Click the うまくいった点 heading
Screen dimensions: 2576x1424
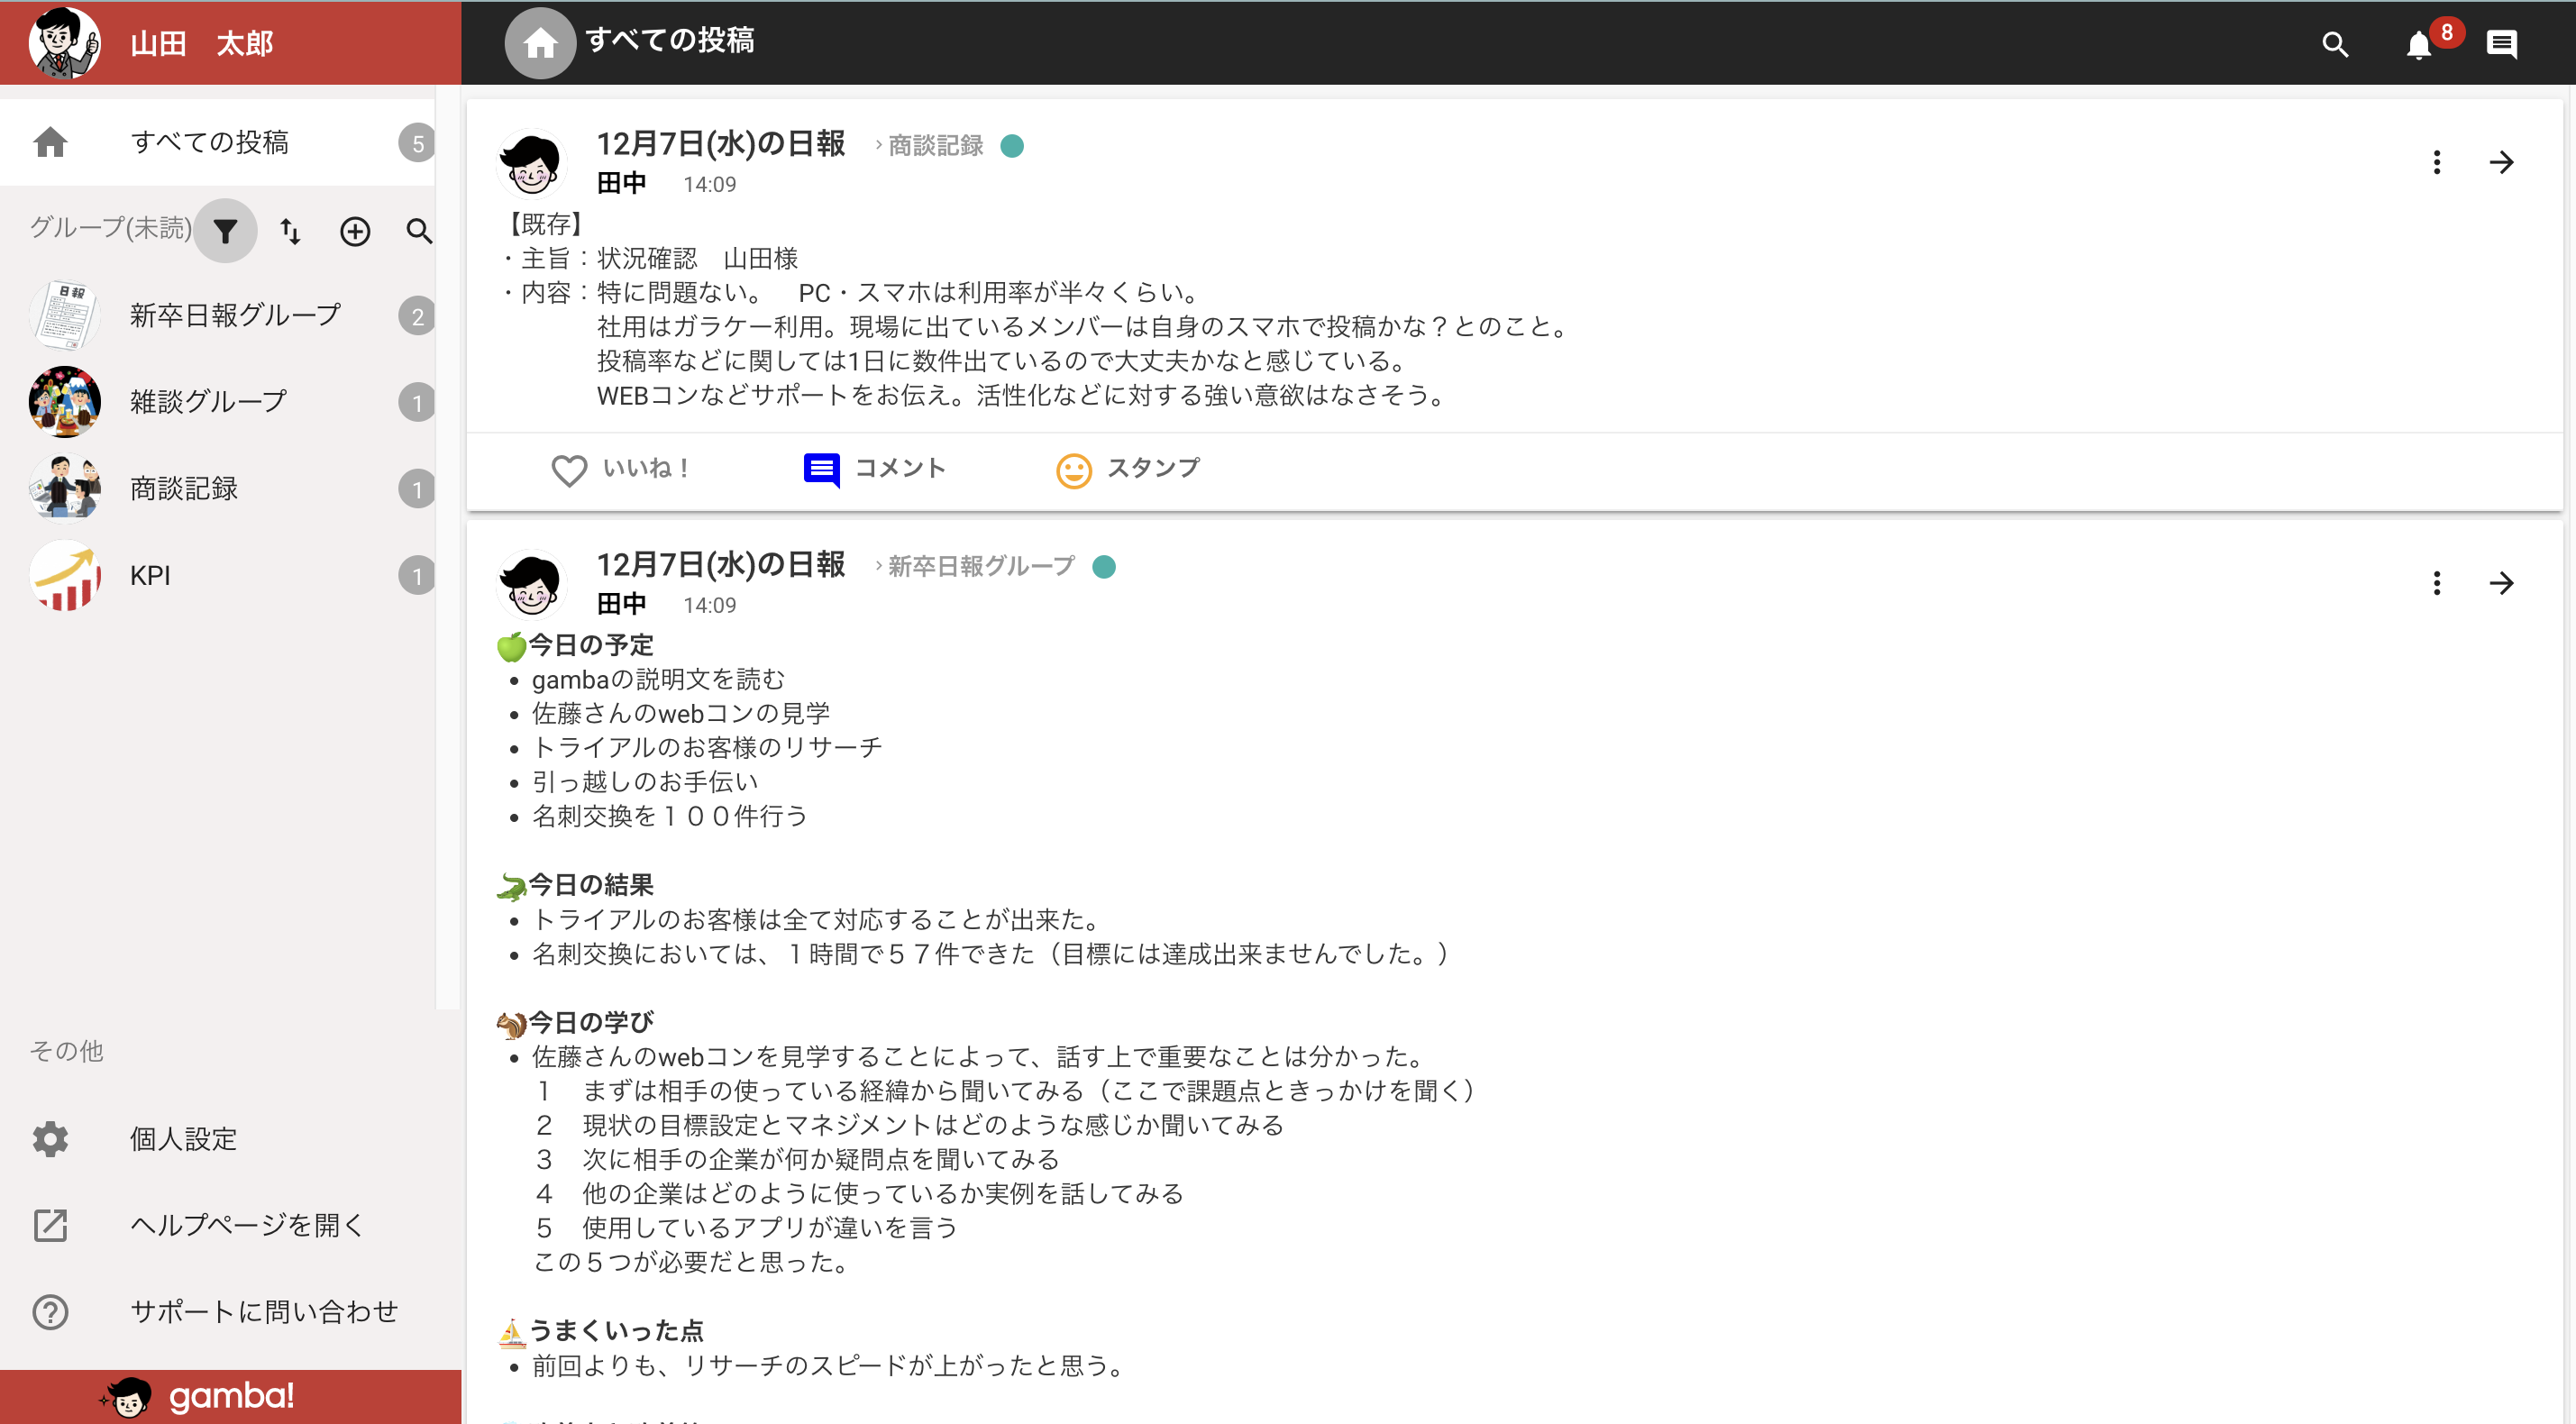pyautogui.click(x=616, y=1331)
